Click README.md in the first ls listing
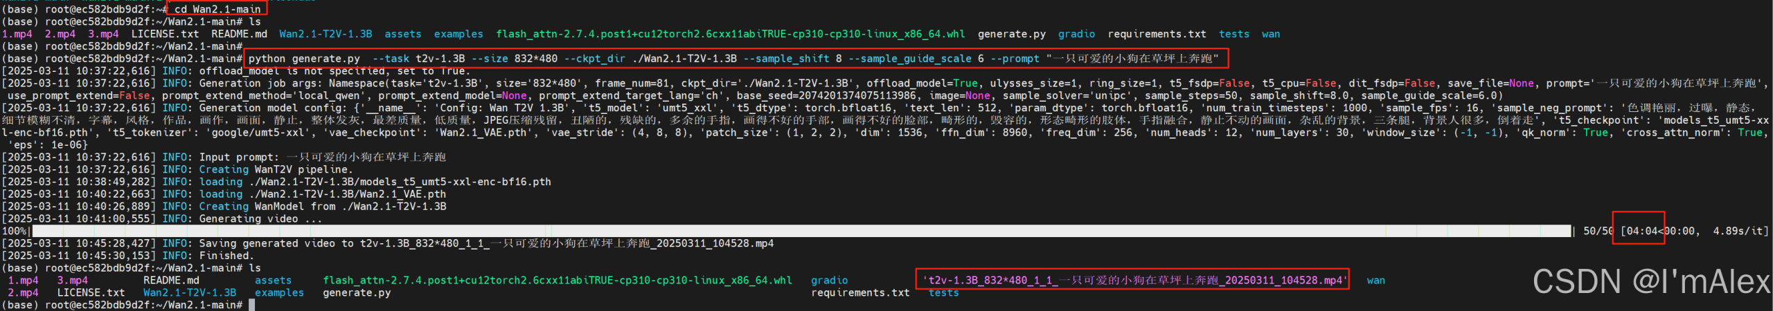This screenshot has width=1773, height=311. point(239,34)
